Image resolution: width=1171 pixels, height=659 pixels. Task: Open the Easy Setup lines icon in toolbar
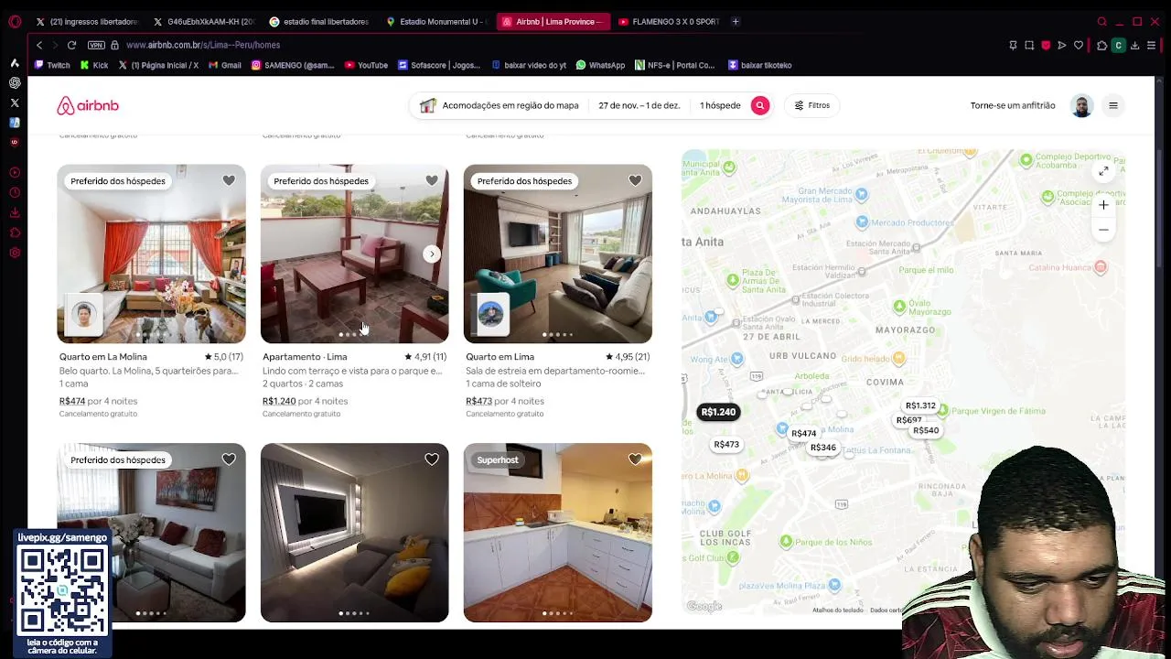[x=1151, y=45]
